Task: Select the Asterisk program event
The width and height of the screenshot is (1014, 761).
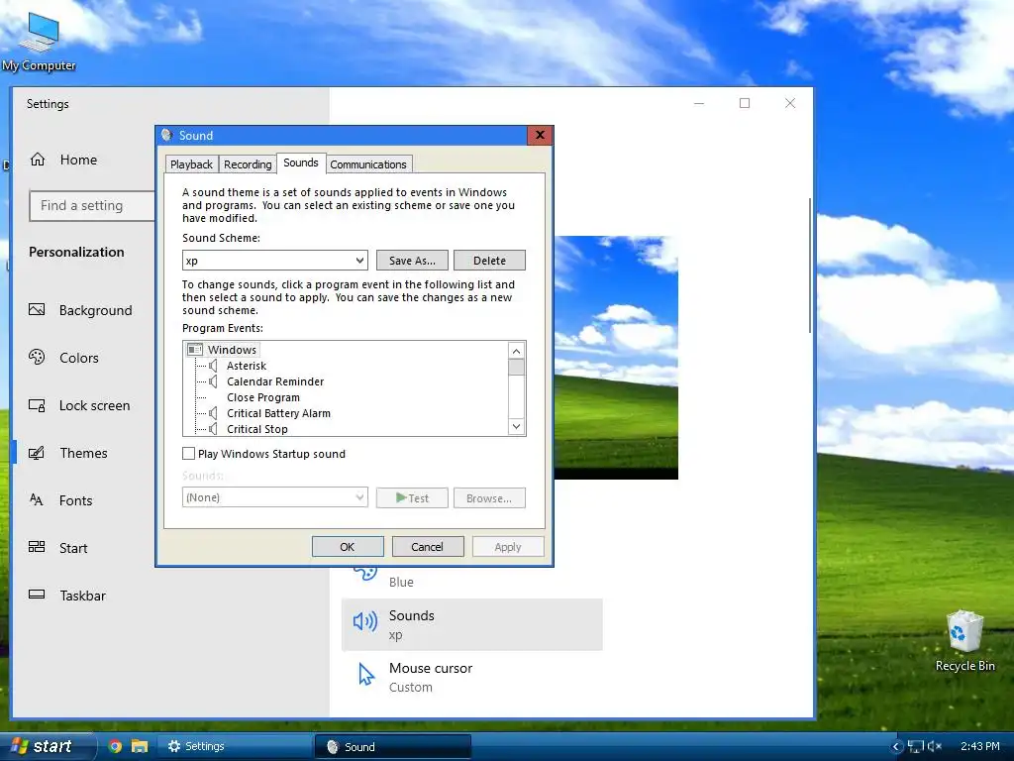Action: click(247, 366)
